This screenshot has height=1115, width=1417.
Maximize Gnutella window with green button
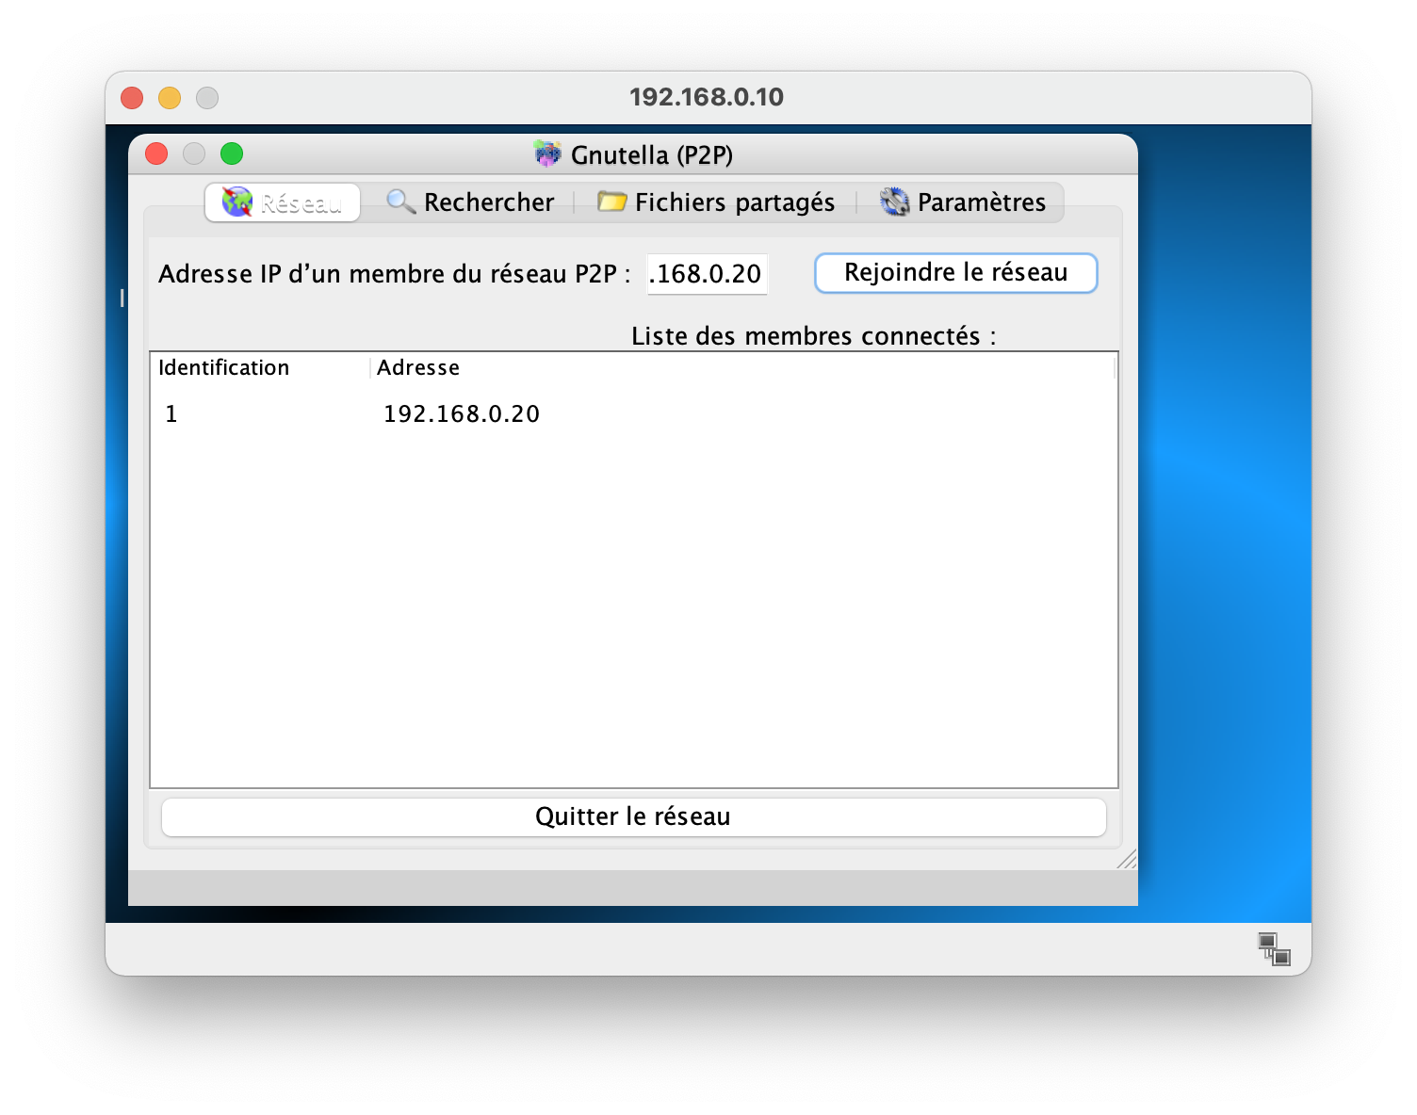(232, 154)
